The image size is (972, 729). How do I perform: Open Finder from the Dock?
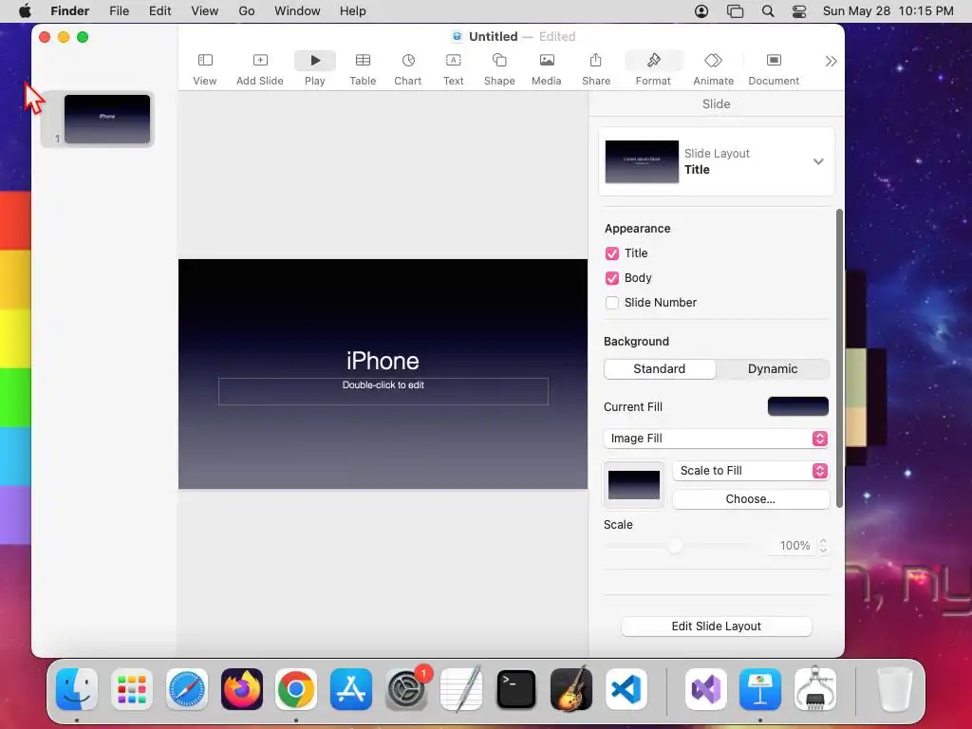77,689
